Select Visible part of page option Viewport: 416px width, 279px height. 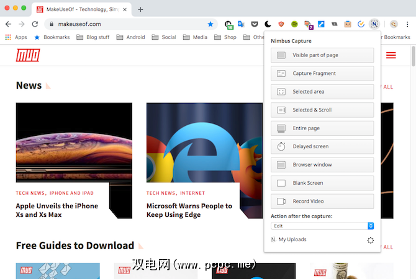pyautogui.click(x=322, y=55)
